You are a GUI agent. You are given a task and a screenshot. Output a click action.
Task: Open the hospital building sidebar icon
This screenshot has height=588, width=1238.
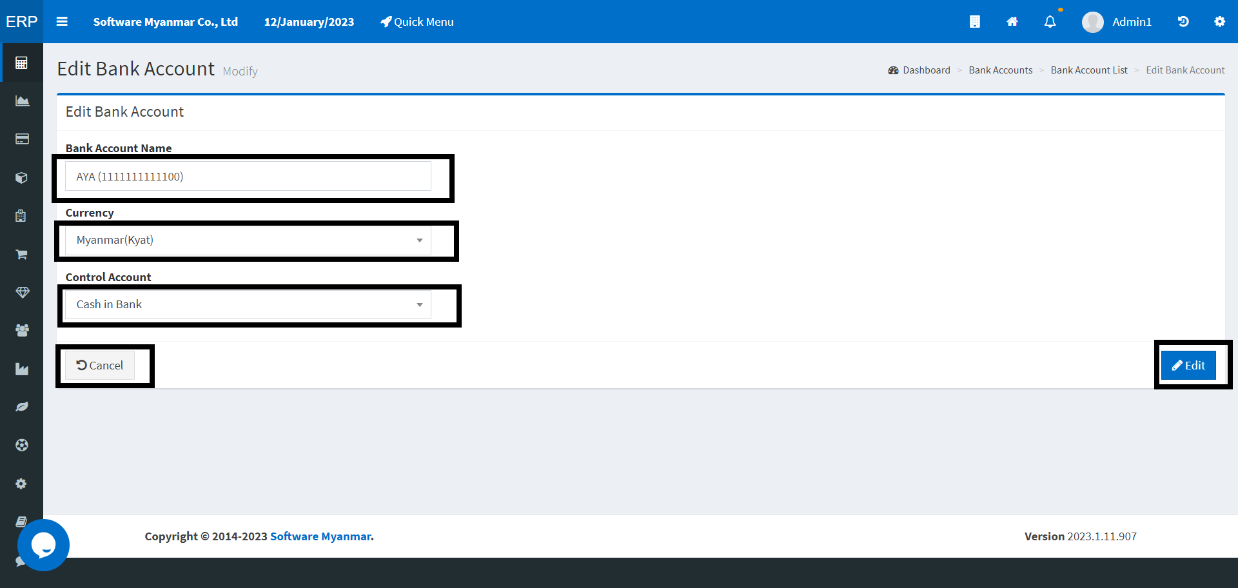point(21,215)
